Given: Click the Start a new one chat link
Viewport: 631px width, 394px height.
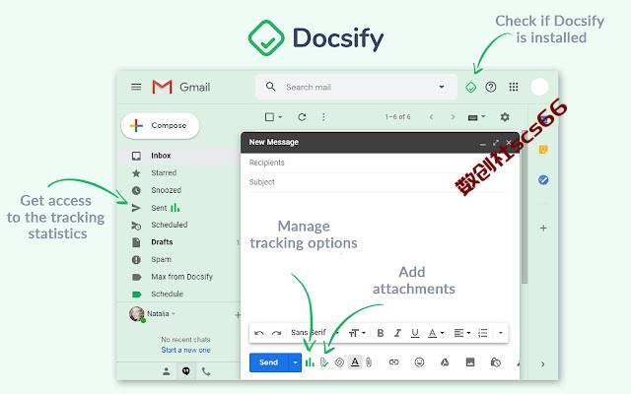Looking at the screenshot, I should 185,350.
